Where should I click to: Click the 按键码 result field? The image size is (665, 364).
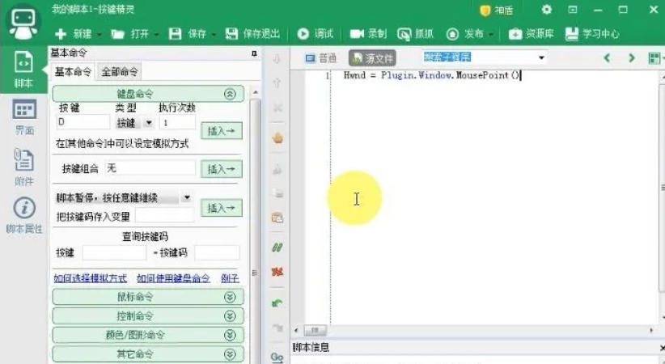coord(217,253)
